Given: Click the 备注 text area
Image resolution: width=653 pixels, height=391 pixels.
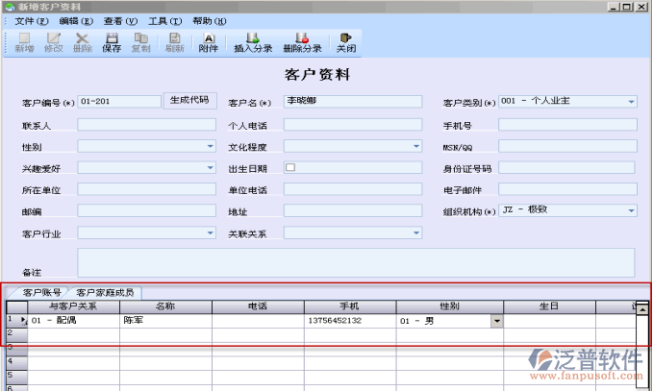Looking at the screenshot, I should coord(355,262).
